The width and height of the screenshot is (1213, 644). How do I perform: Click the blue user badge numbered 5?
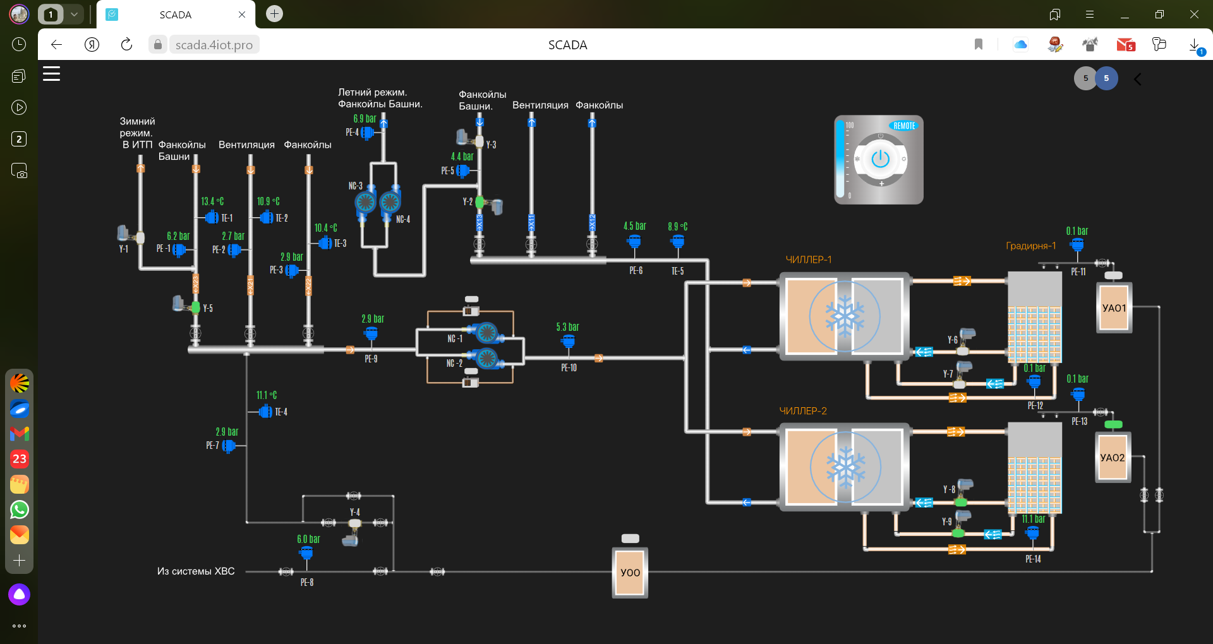click(1106, 78)
